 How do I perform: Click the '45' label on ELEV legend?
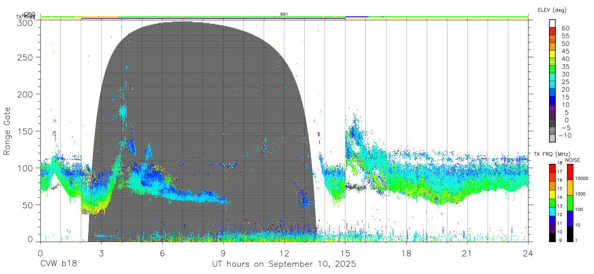[565, 51]
